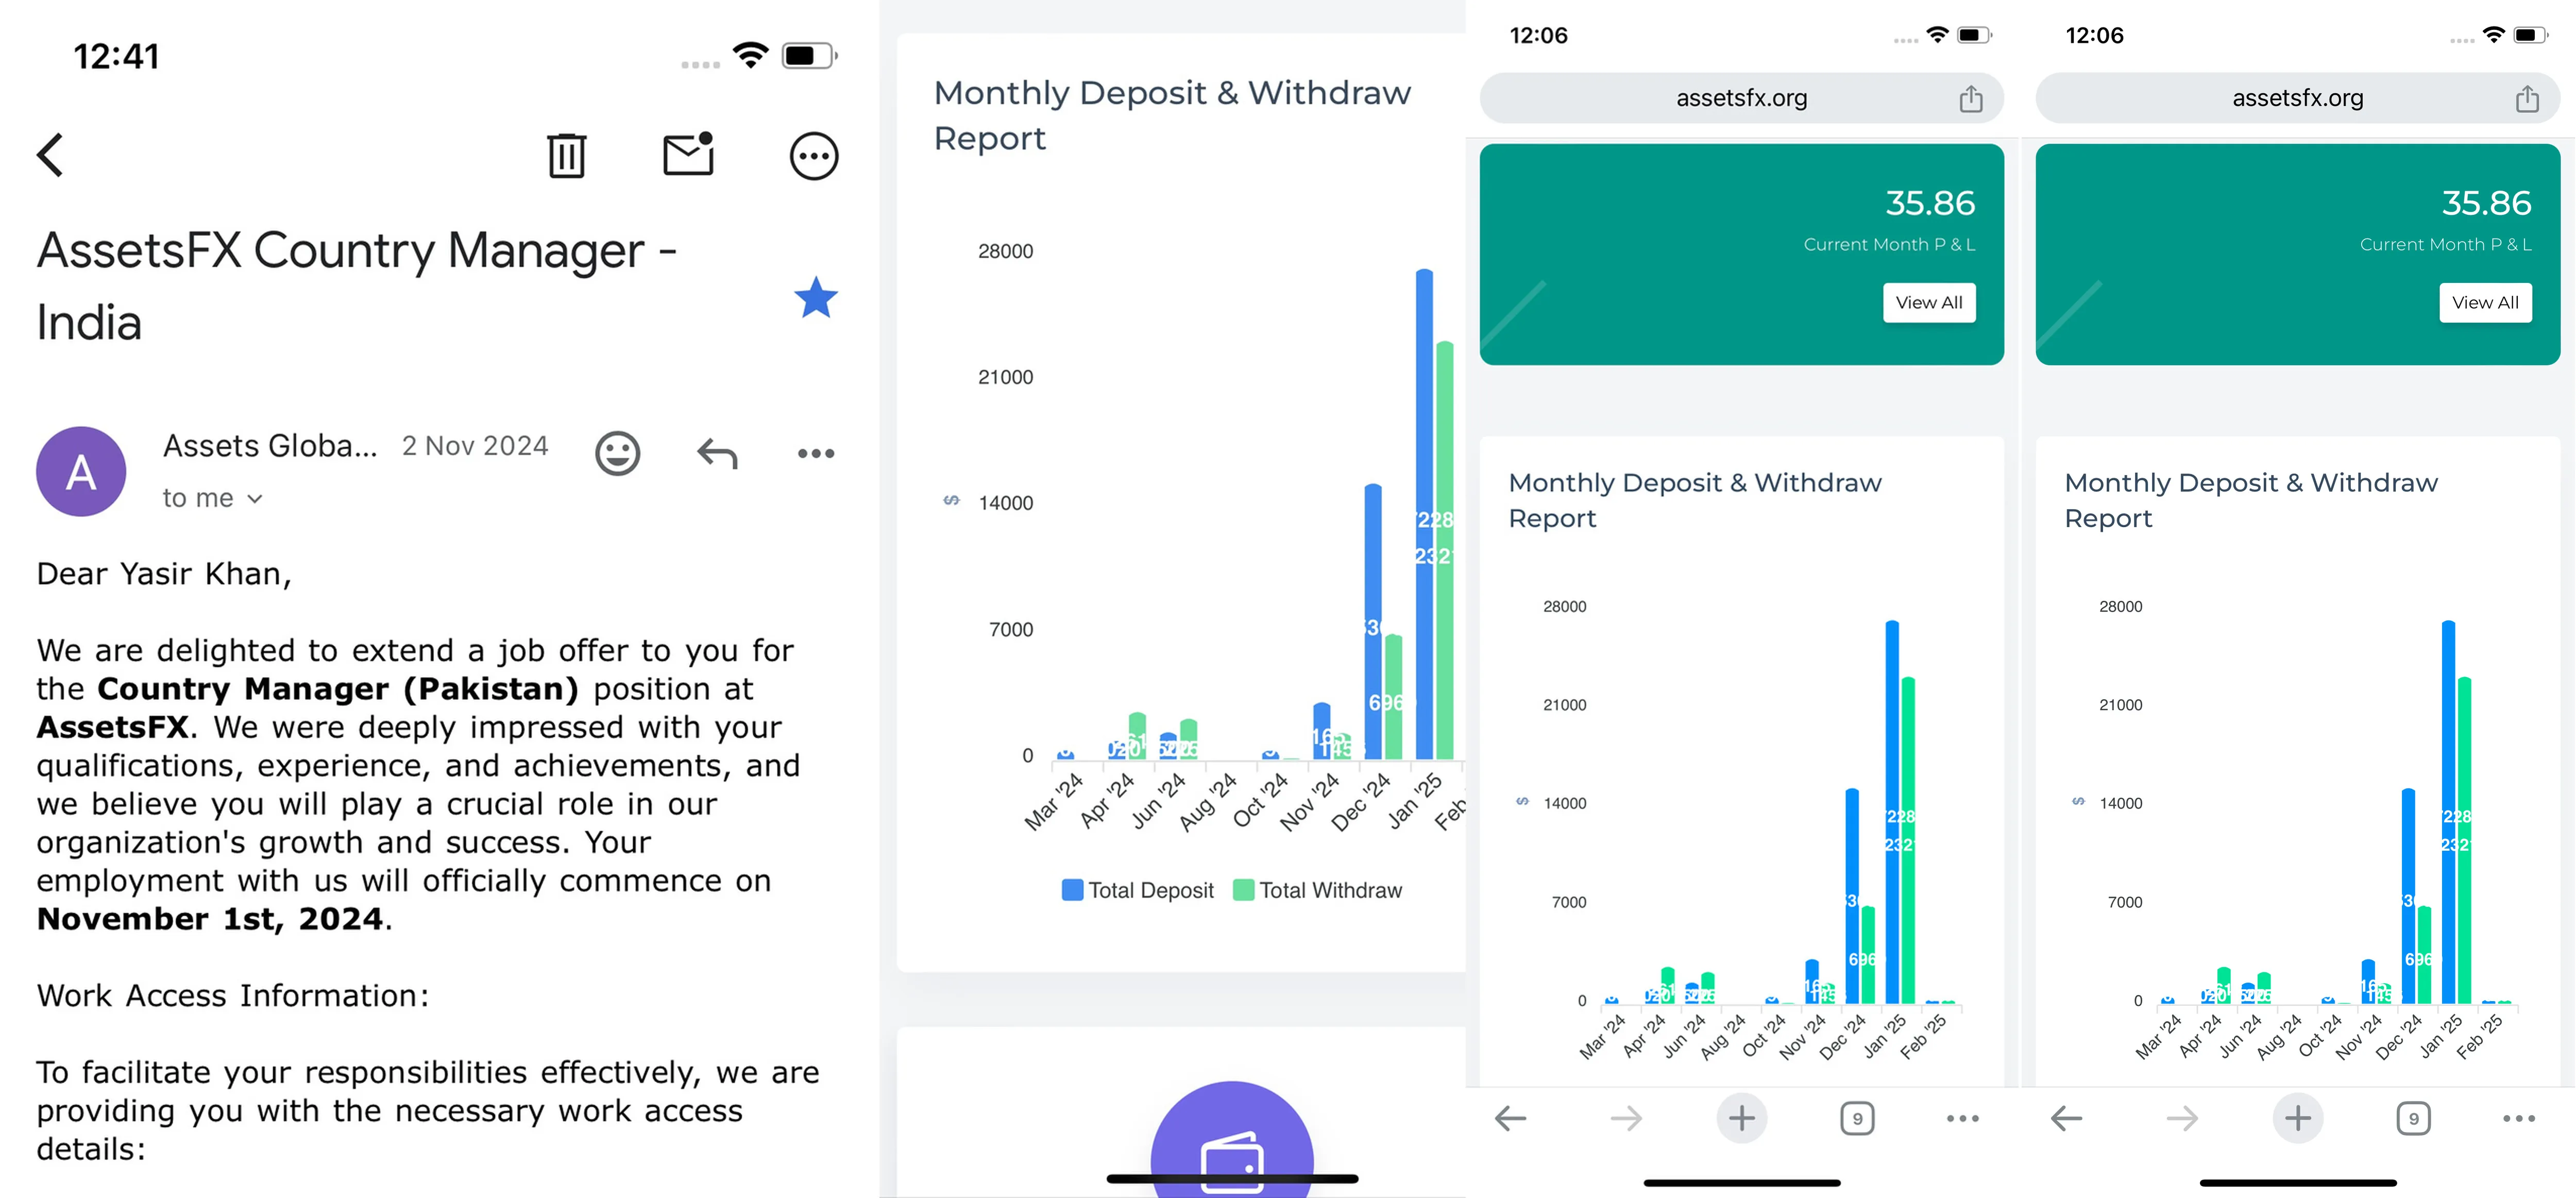Tap the greeting "Dear Yasir Khan,"
This screenshot has width=2576, height=1198.
(164, 574)
